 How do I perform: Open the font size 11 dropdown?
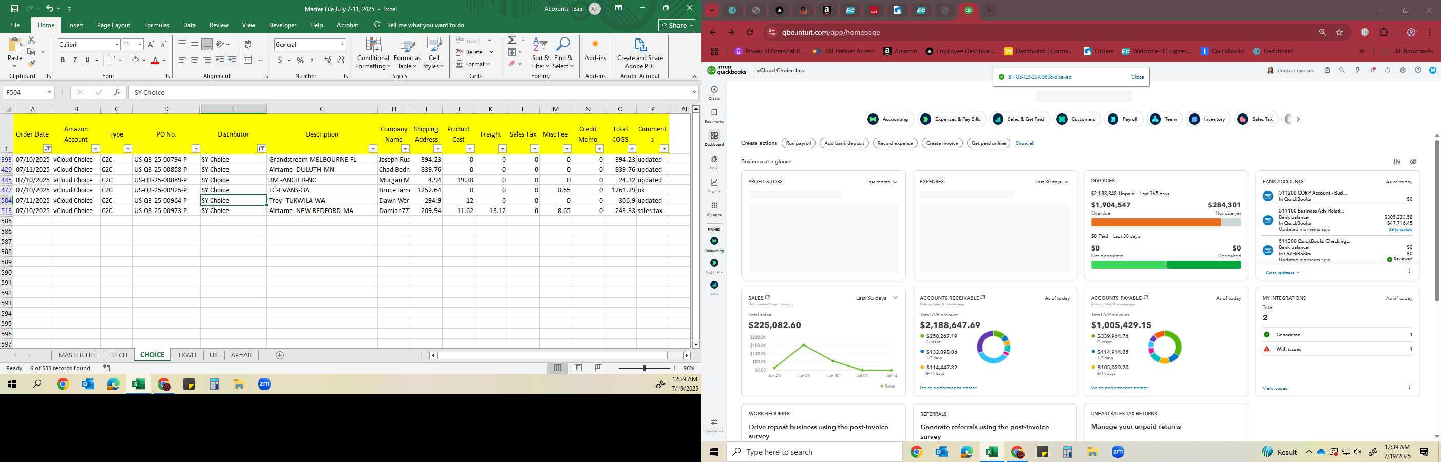coord(140,44)
